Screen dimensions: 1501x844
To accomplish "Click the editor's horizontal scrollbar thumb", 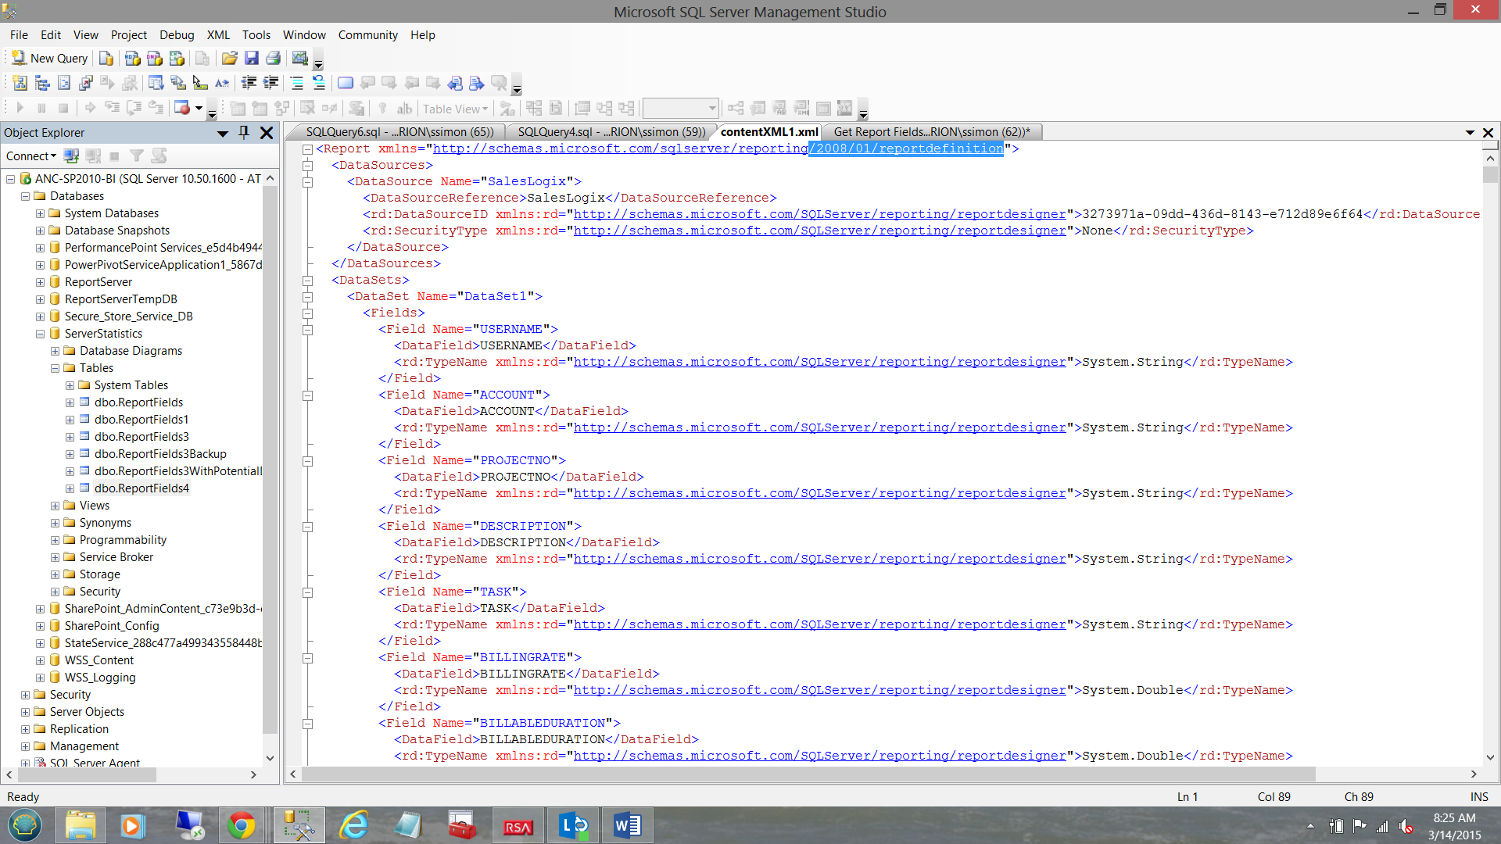I will pyautogui.click(x=808, y=774).
